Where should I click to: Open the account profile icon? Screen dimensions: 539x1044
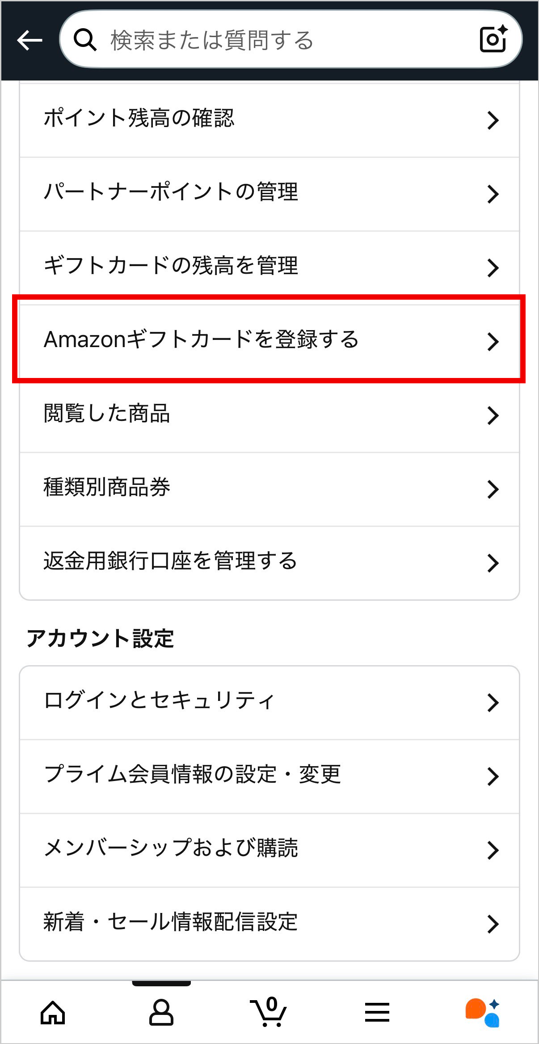click(161, 1013)
